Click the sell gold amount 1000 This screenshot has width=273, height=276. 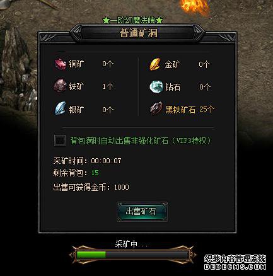click(122, 187)
